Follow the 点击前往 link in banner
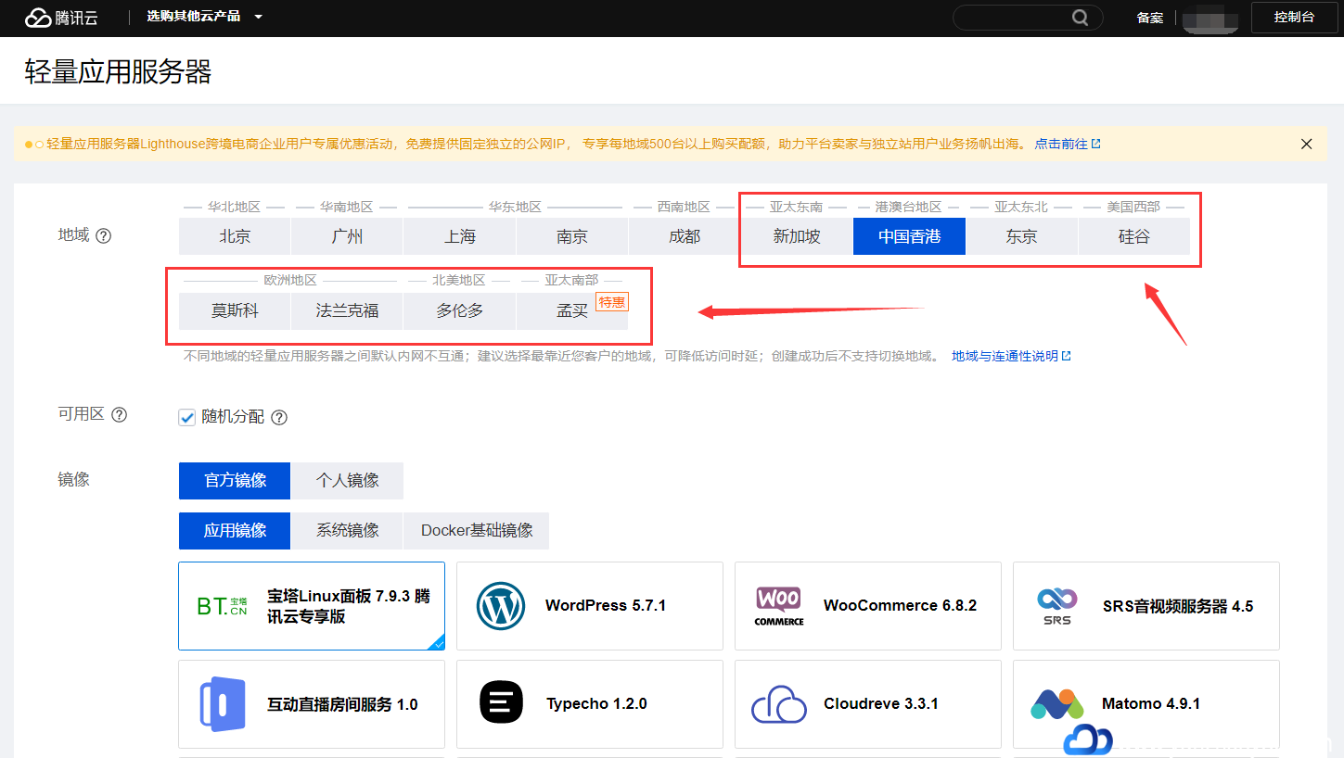 point(1061,145)
